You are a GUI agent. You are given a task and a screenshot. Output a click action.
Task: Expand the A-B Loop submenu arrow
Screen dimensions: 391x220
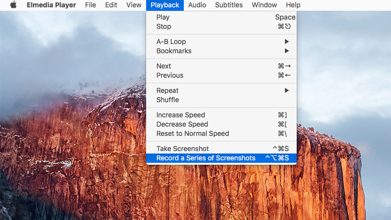[x=287, y=42]
